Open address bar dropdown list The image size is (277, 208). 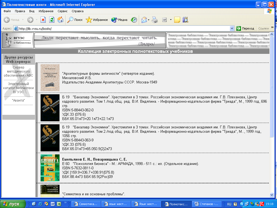(x=232, y=28)
